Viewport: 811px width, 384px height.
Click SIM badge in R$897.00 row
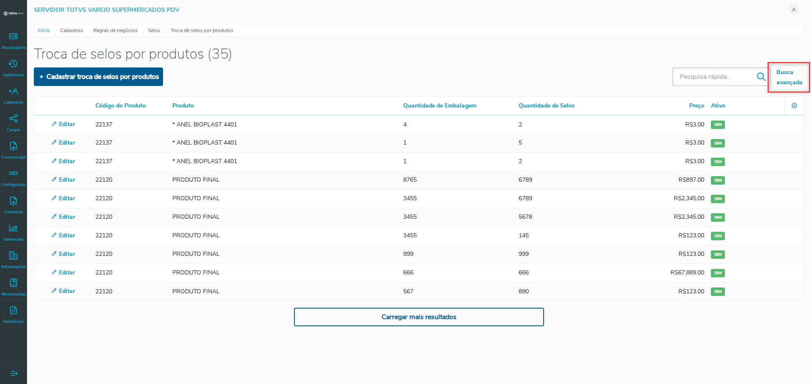[x=718, y=180]
